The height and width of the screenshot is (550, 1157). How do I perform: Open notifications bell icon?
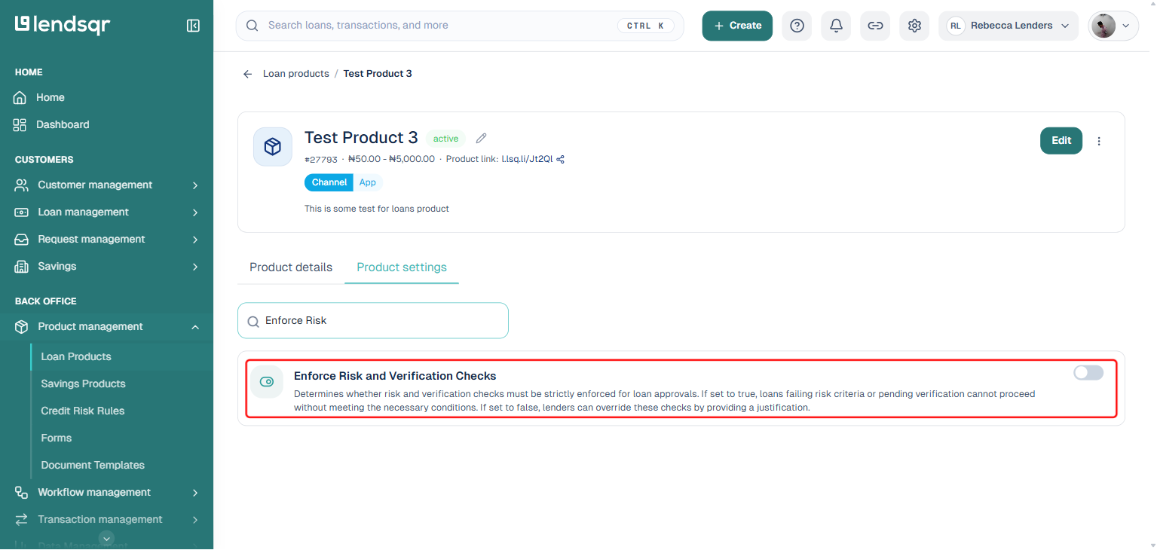tap(836, 26)
